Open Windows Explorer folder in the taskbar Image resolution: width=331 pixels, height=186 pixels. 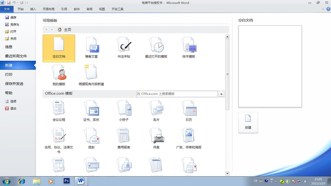point(37,181)
